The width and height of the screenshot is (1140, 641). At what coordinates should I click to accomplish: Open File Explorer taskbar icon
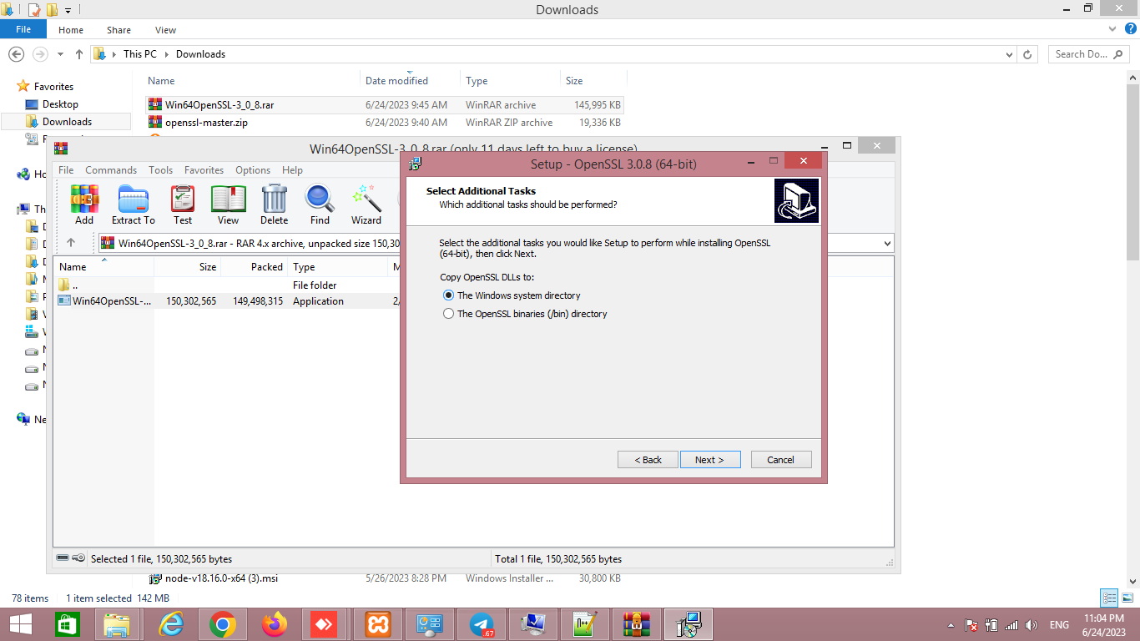tap(118, 624)
